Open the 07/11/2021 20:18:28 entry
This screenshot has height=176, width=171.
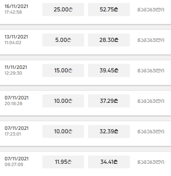pos(85,103)
